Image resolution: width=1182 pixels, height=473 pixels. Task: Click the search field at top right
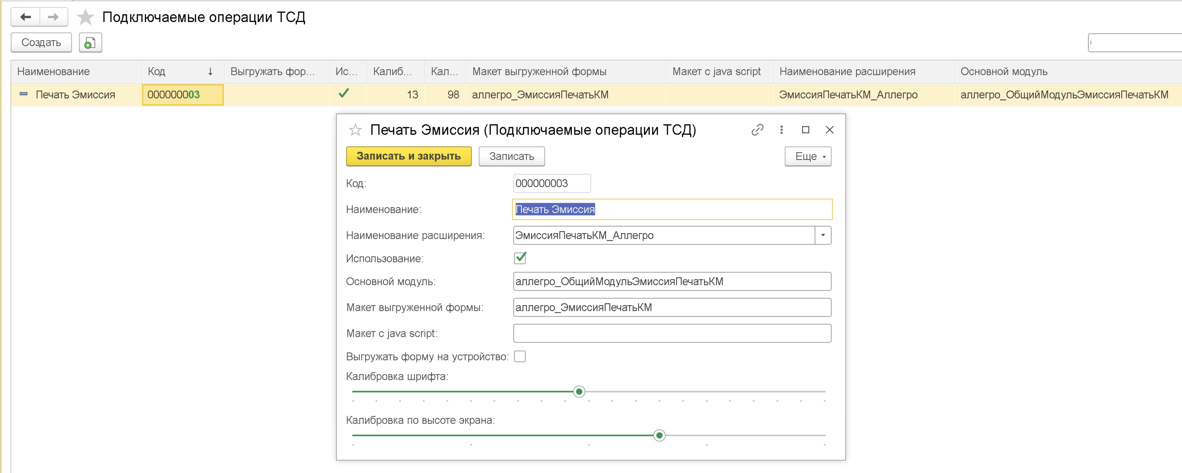(1135, 43)
